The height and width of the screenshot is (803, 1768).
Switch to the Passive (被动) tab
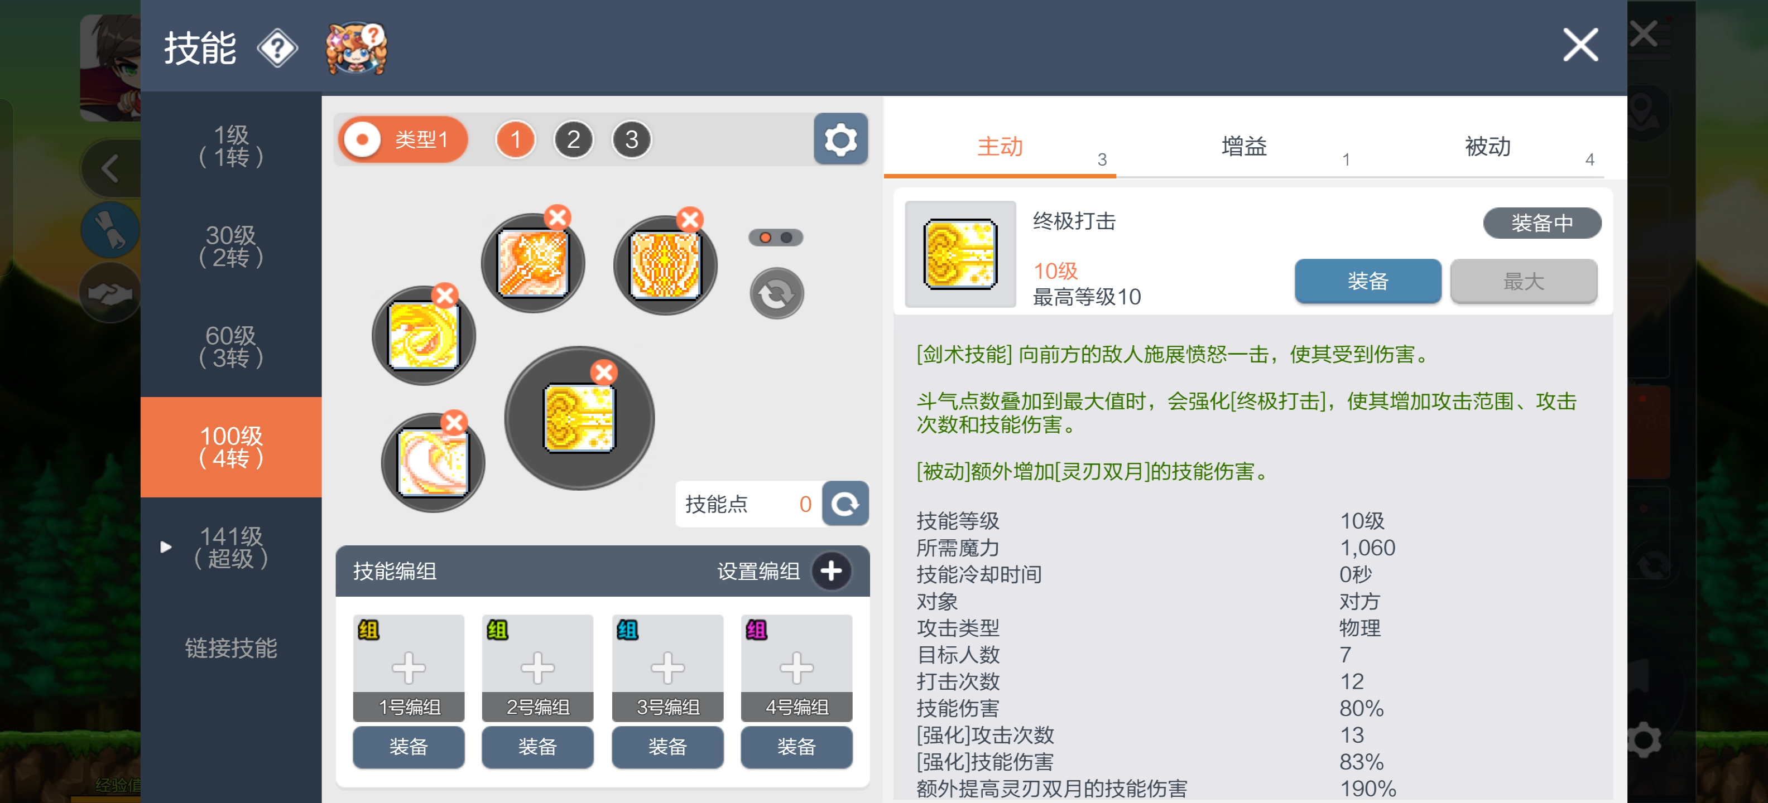(1487, 147)
